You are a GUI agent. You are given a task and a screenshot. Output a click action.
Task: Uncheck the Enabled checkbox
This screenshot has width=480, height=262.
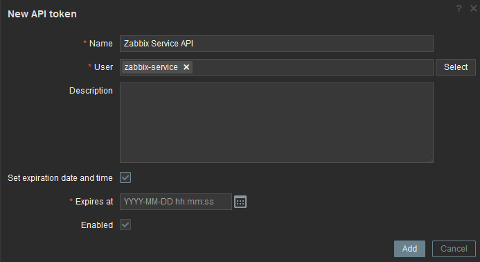125,225
